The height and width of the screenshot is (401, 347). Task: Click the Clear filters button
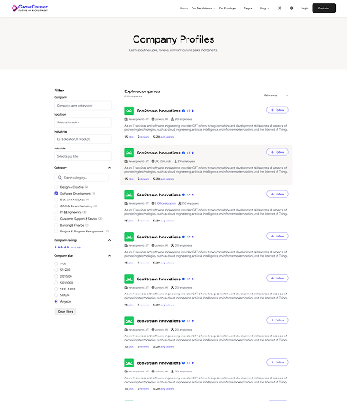(x=66, y=311)
